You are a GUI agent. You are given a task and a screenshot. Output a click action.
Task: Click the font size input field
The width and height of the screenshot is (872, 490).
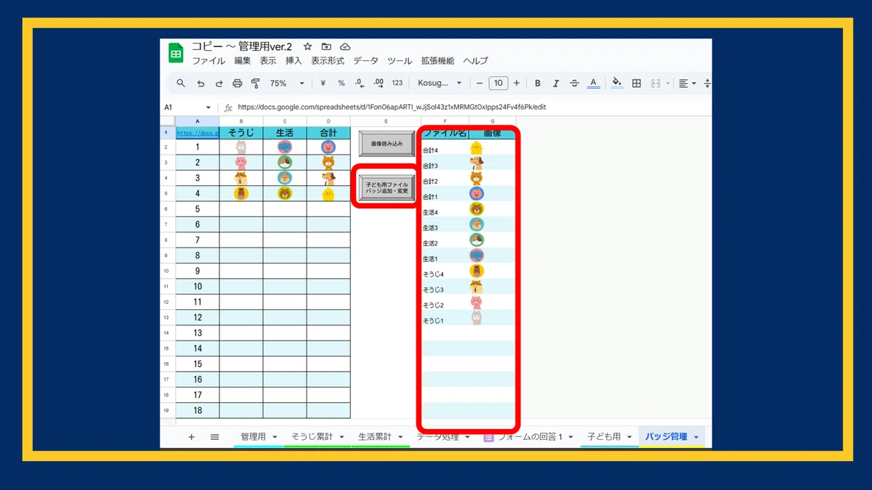tap(498, 83)
